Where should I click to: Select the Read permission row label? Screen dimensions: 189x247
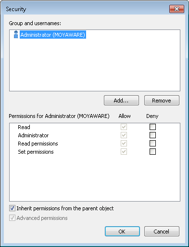coord(24,127)
